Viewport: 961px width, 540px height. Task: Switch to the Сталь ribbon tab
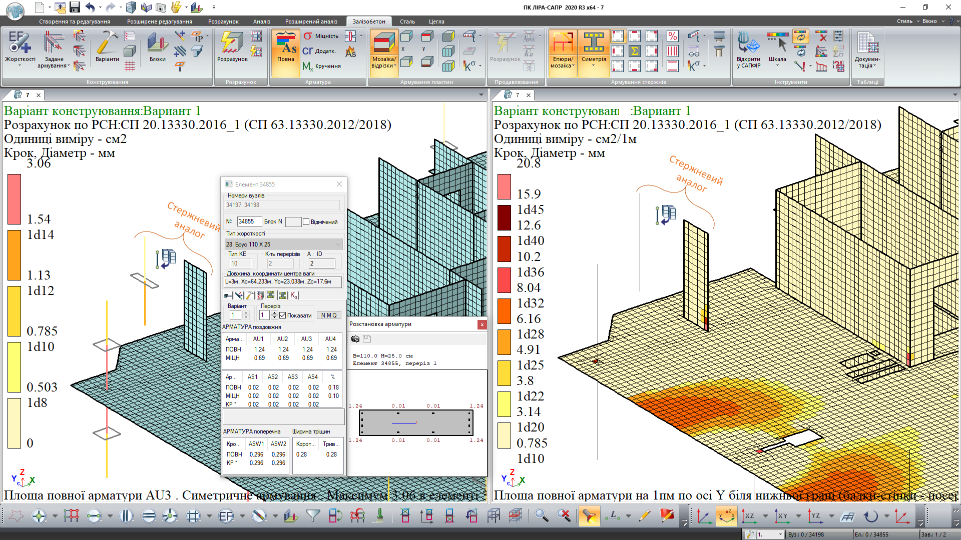pyautogui.click(x=407, y=21)
